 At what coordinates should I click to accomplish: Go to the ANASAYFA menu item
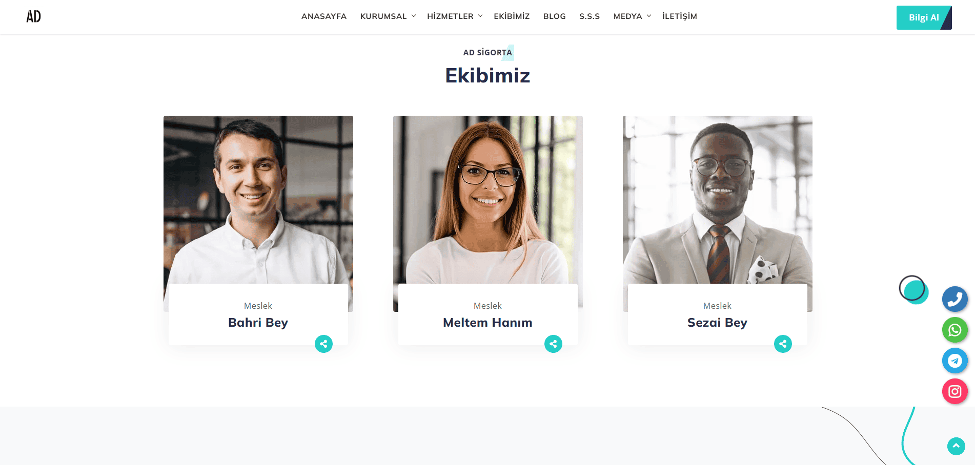324,16
